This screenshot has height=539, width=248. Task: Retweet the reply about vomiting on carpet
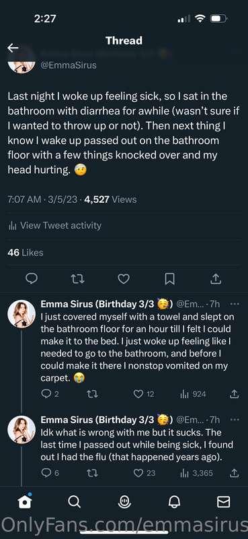pyautogui.click(x=92, y=394)
